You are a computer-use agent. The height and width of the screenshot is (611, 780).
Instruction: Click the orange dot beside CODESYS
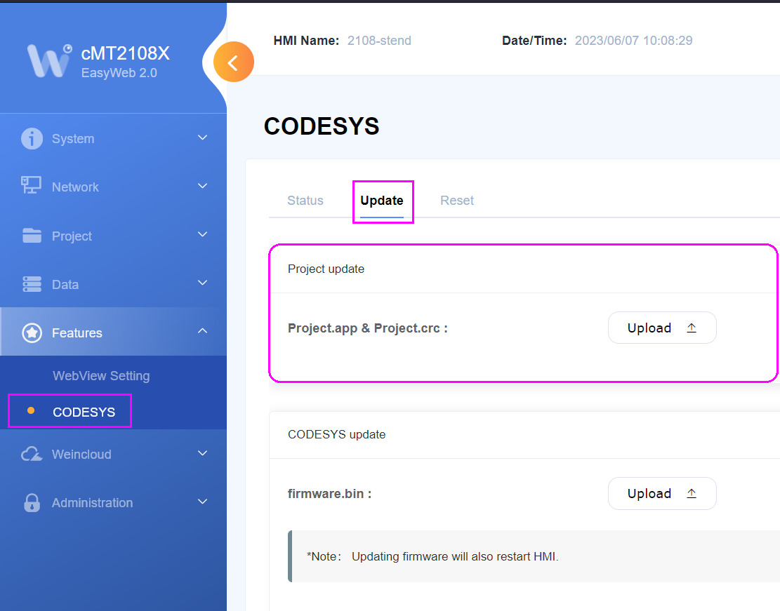click(31, 410)
